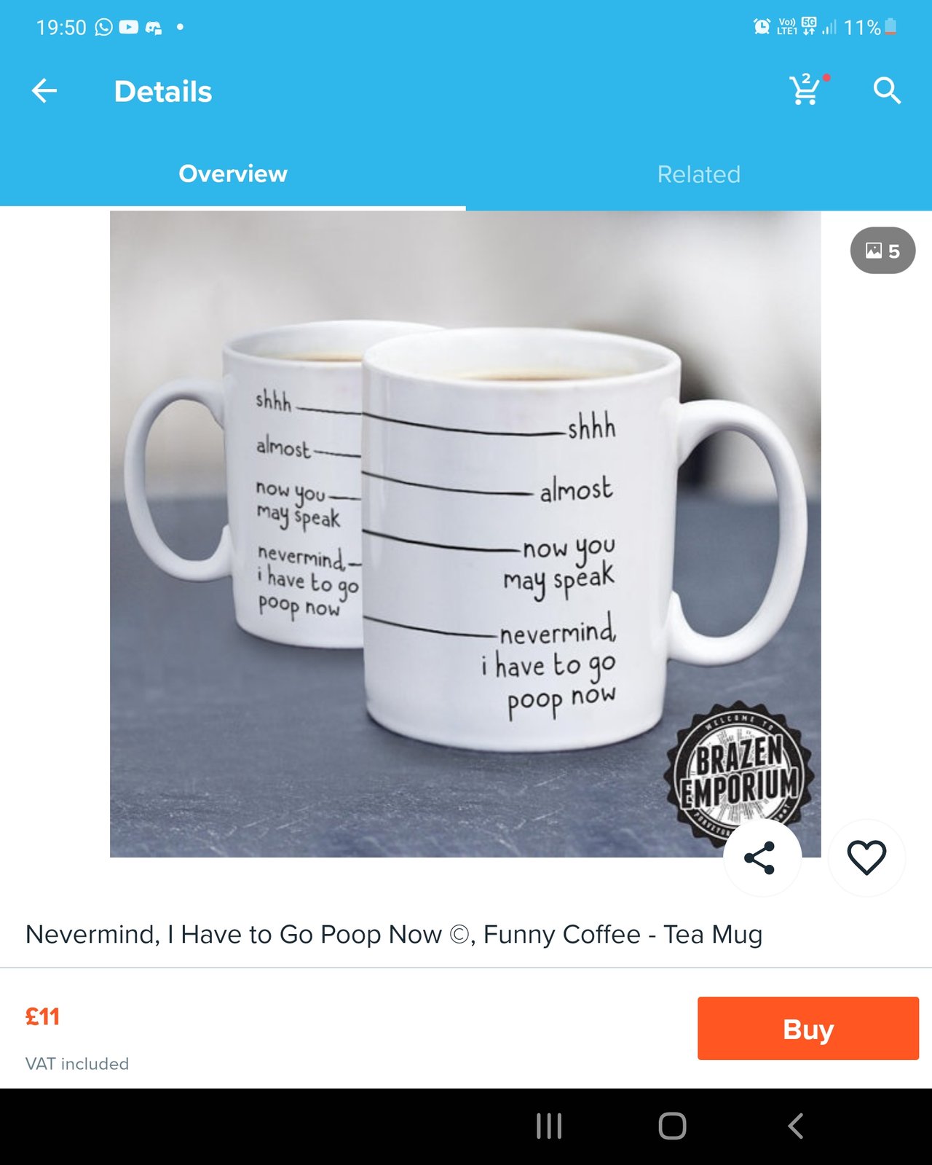Tap the search magnifier icon
Screen dimensions: 932x1165
click(887, 91)
